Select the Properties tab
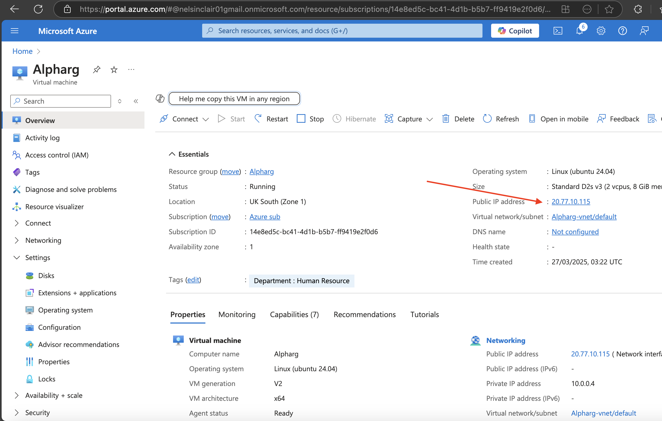The height and width of the screenshot is (421, 662). point(188,314)
